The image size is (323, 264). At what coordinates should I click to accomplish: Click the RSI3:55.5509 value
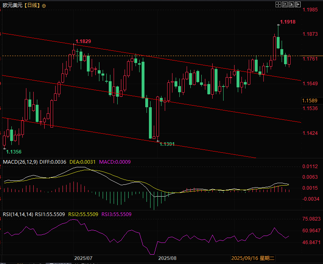point(116,214)
